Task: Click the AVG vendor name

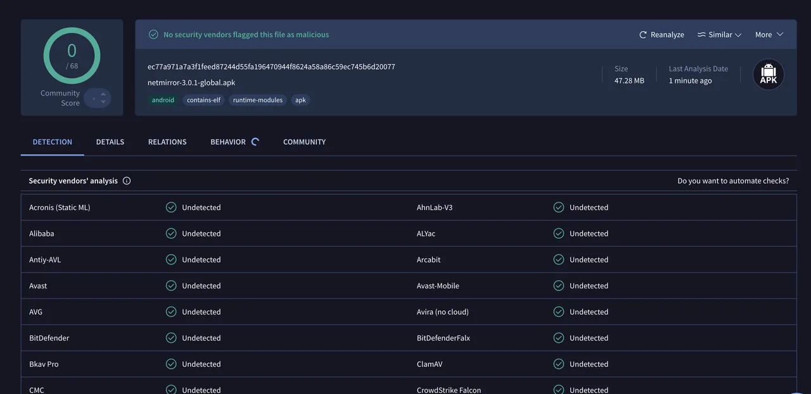Action: tap(36, 312)
